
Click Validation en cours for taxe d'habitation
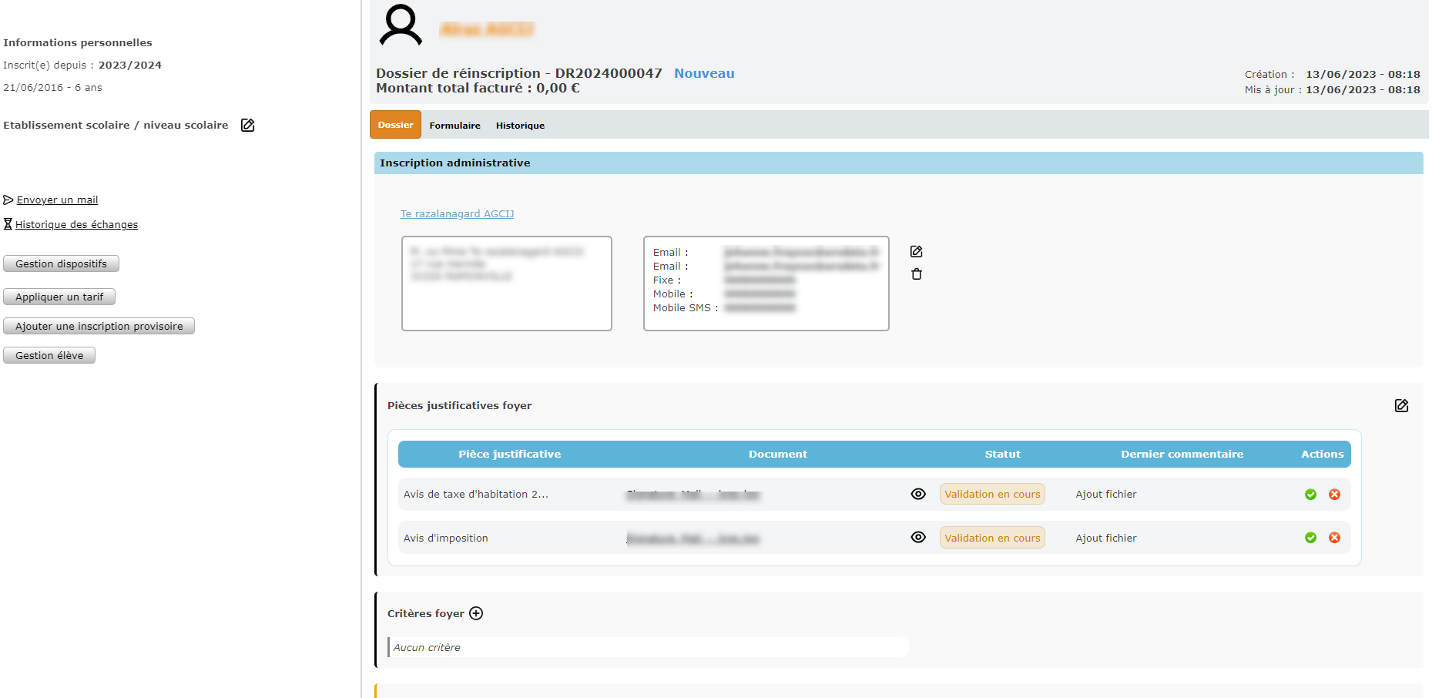[x=992, y=495]
